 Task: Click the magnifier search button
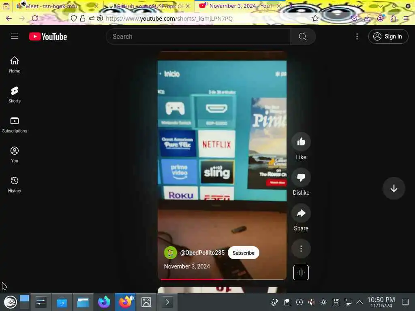click(x=302, y=36)
